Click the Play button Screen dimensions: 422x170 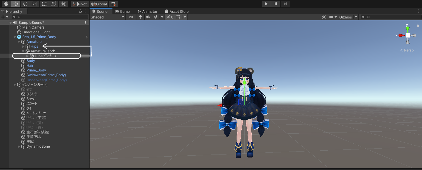(266, 4)
